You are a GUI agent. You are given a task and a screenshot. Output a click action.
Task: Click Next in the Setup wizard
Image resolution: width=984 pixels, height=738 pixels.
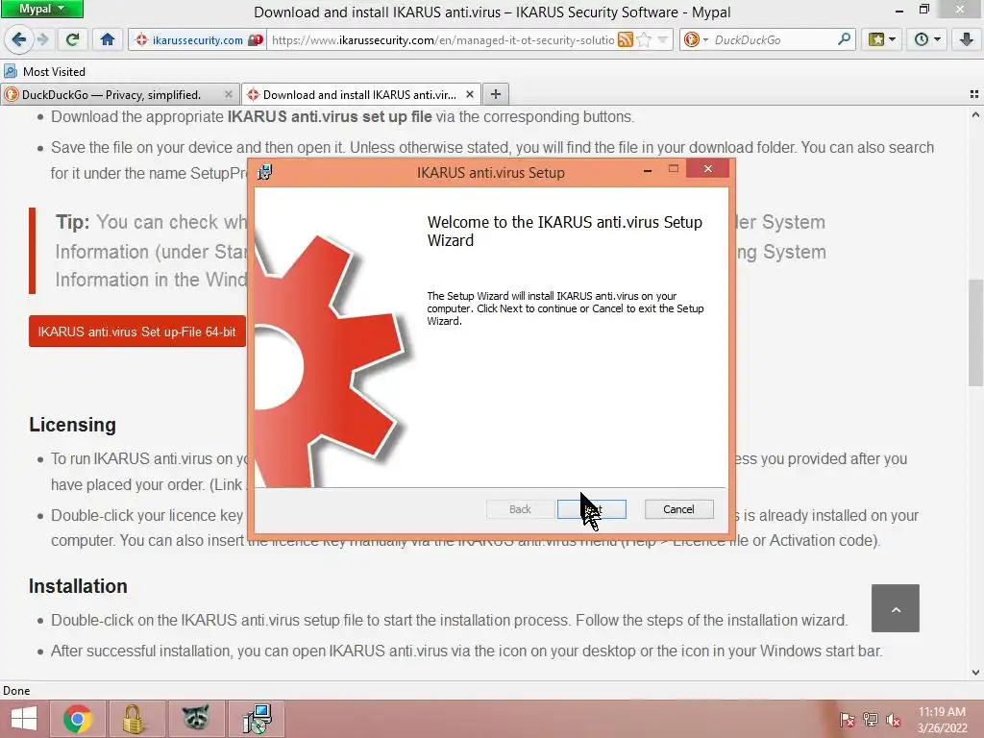(x=591, y=509)
